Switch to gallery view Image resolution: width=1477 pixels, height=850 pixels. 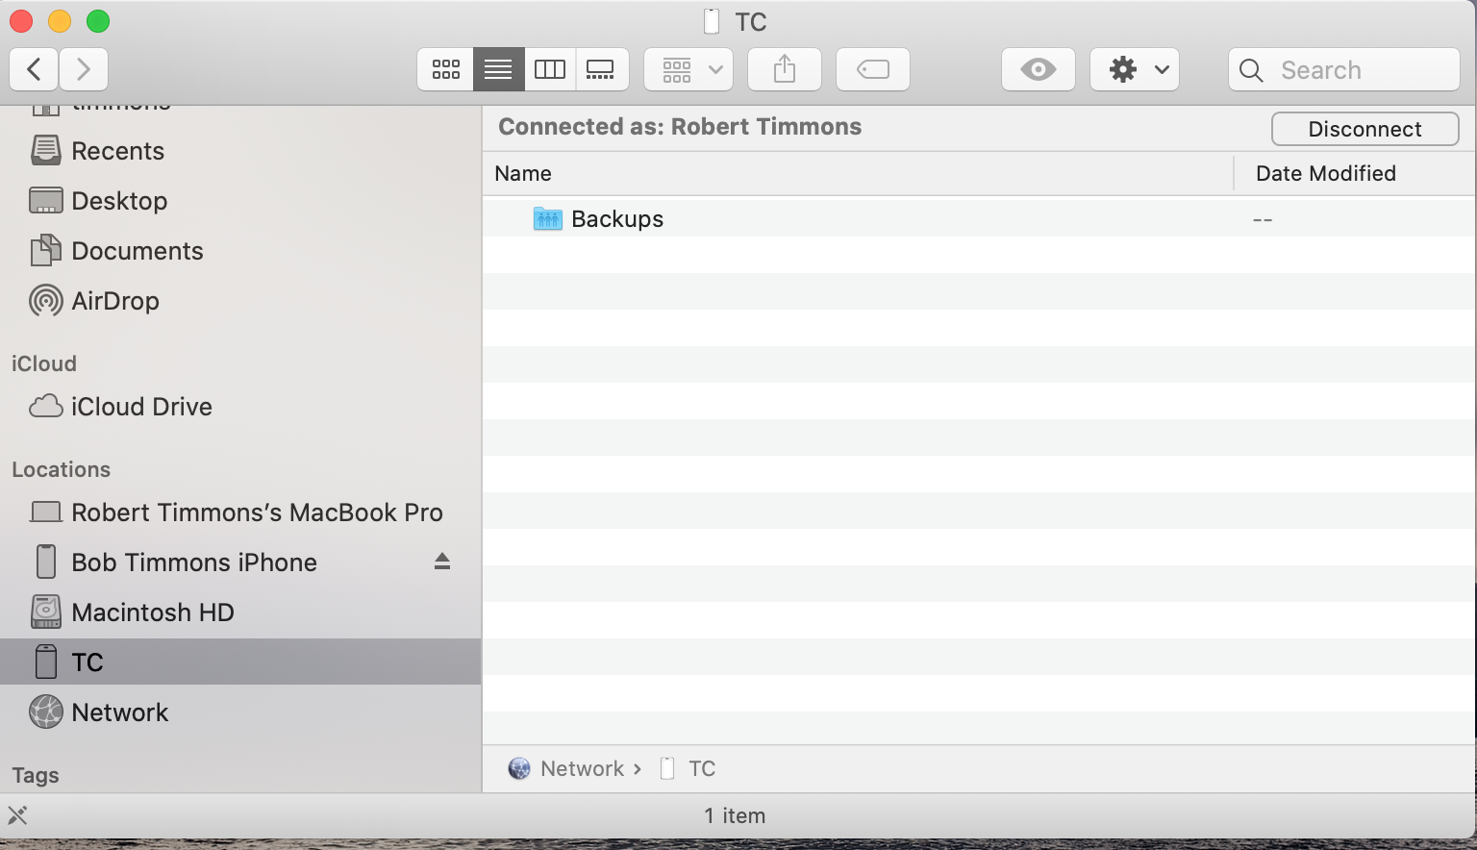(602, 69)
